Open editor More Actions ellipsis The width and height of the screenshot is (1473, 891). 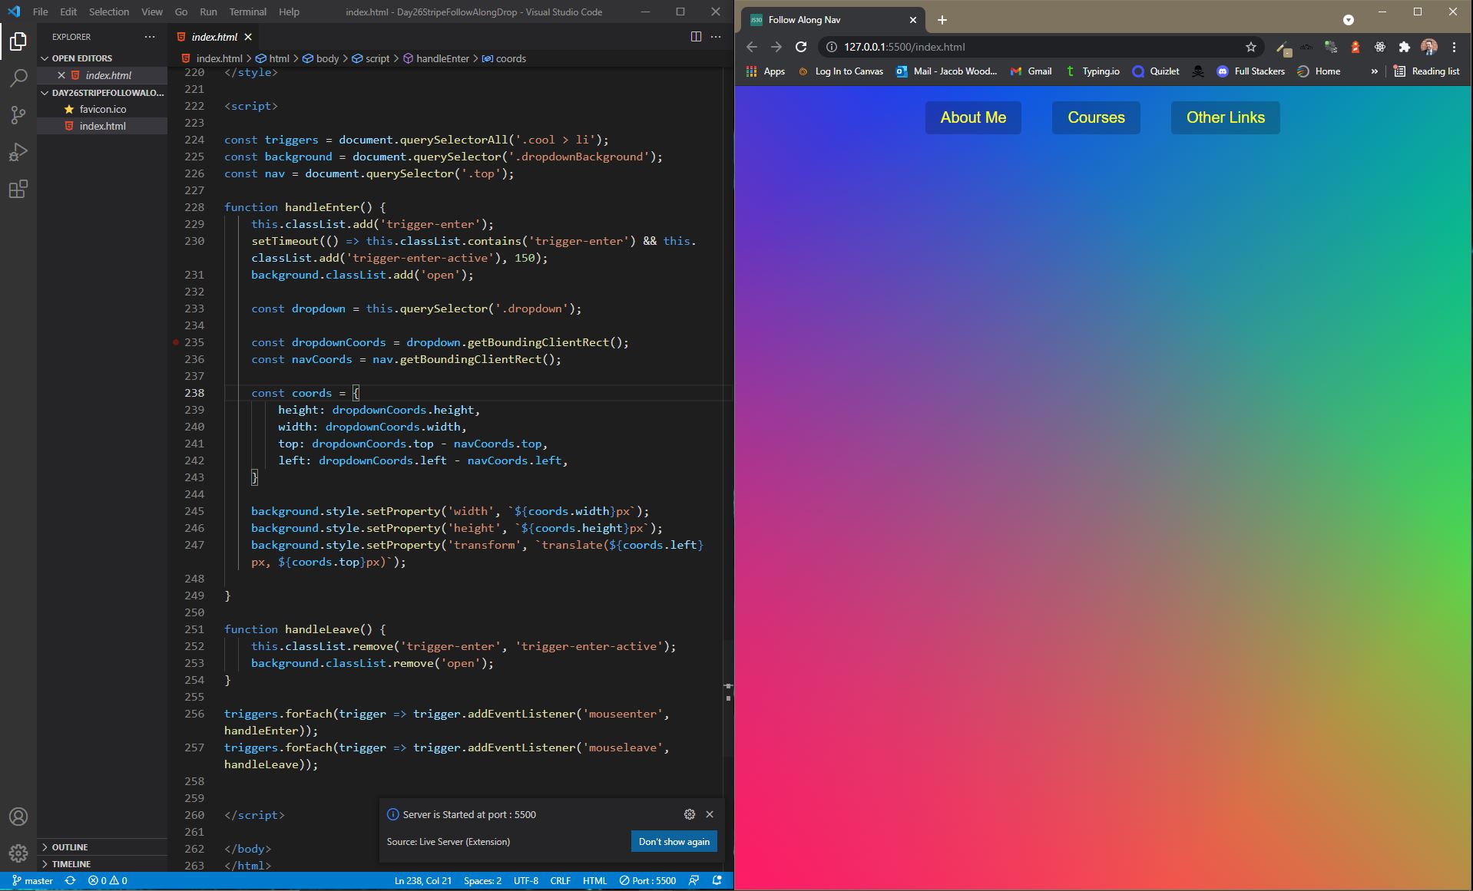(716, 36)
